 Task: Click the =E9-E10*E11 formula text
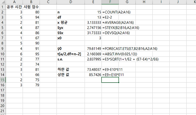pyautogui.click(x=112, y=70)
